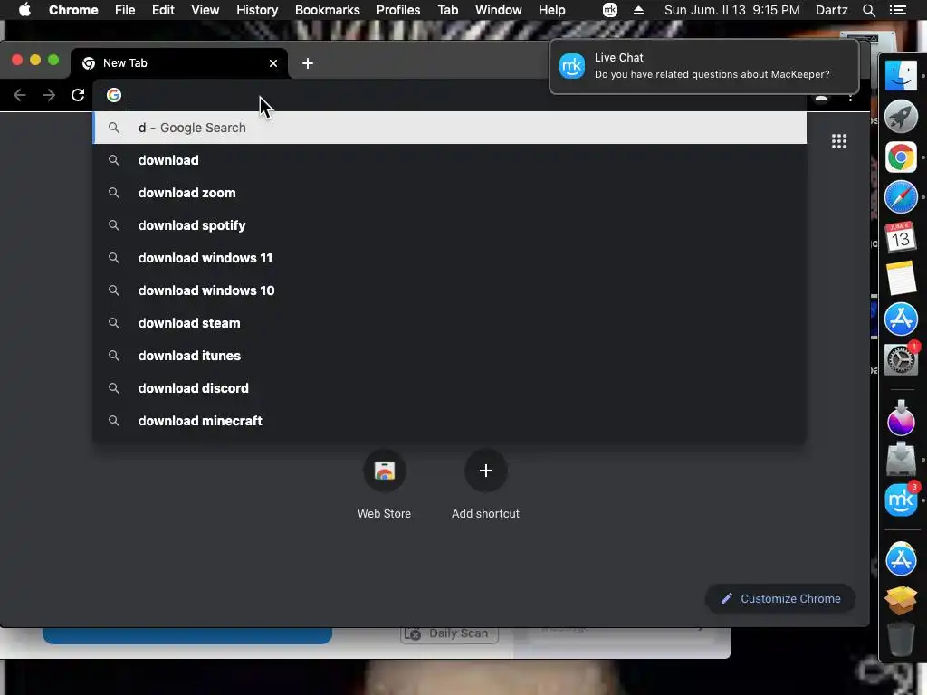
Task: Close the New Tab tab
Action: pyautogui.click(x=273, y=63)
